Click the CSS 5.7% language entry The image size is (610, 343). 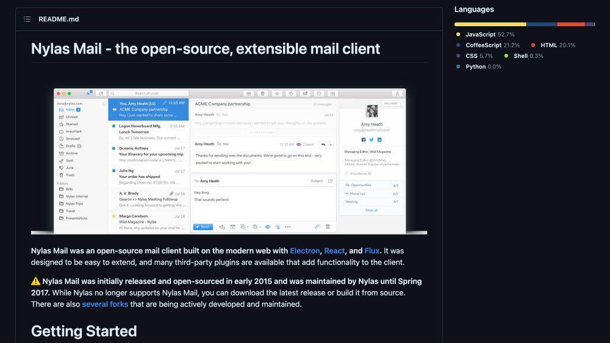(475, 56)
